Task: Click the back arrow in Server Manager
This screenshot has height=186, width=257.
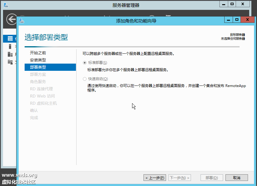Action: (11, 19)
